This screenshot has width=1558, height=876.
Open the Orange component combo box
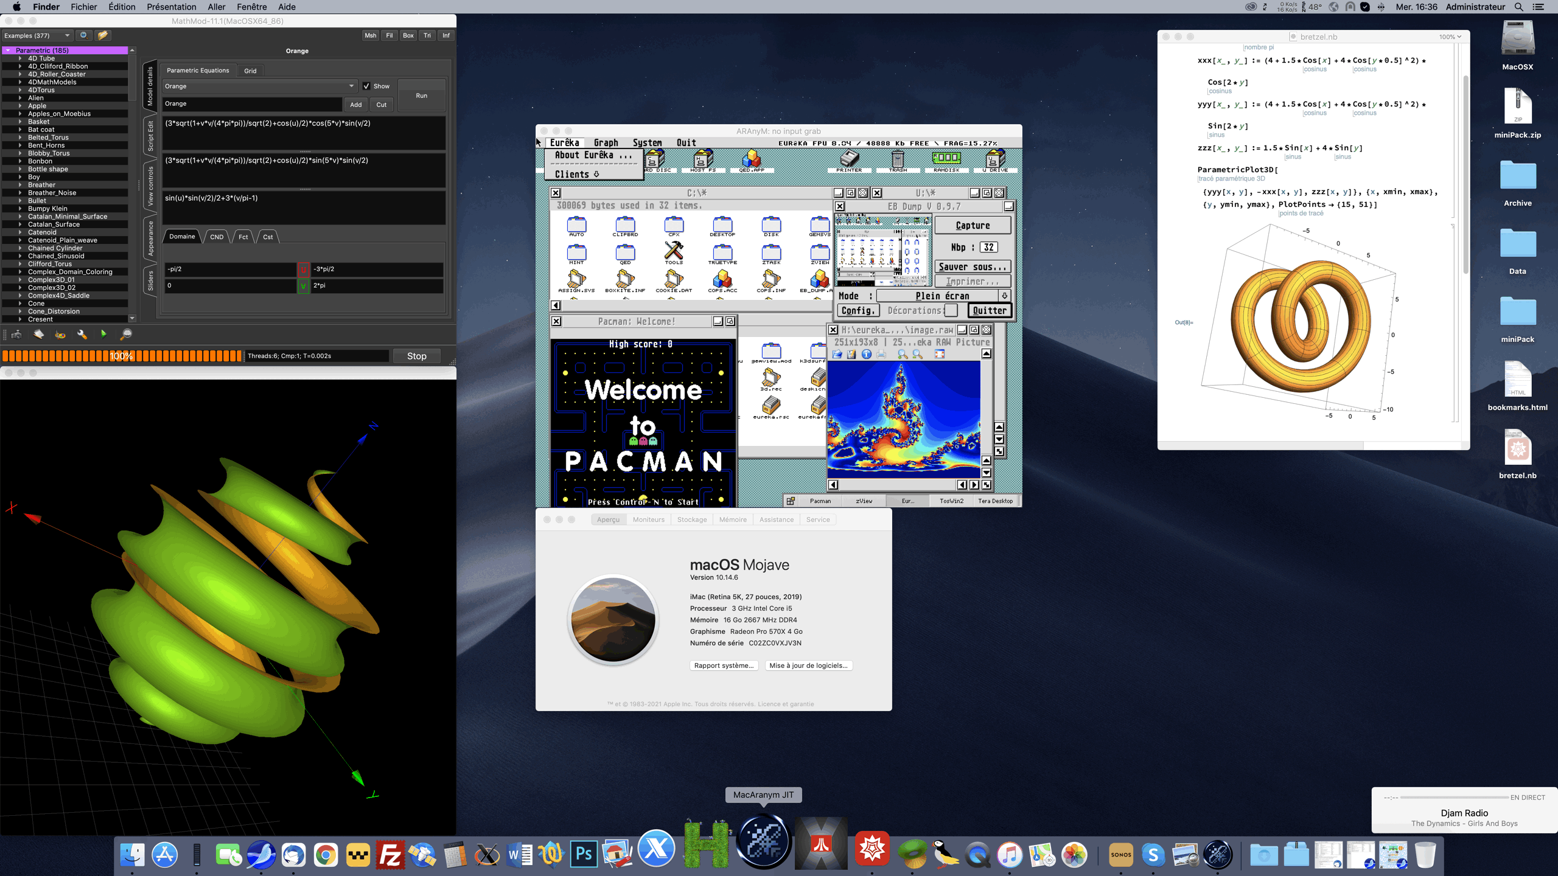259,86
